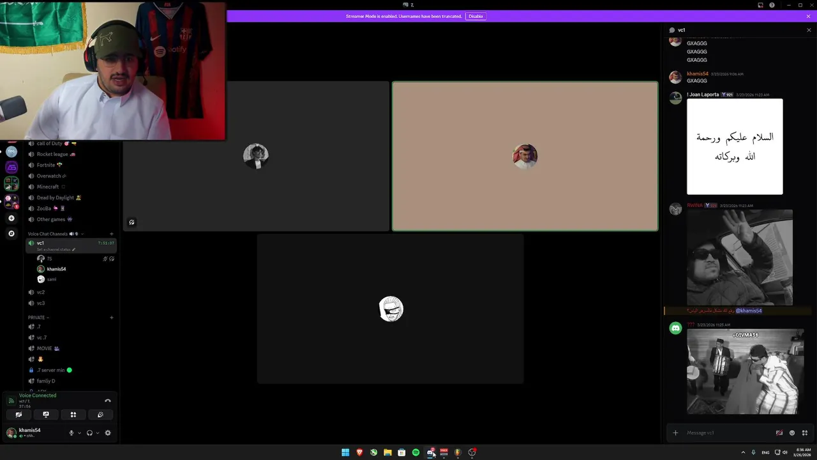
Task: Create channel in Voice Chat Channels category
Action: (112, 234)
